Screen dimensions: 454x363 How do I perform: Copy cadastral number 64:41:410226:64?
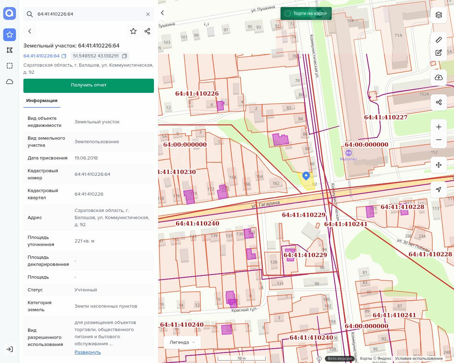pos(64,56)
